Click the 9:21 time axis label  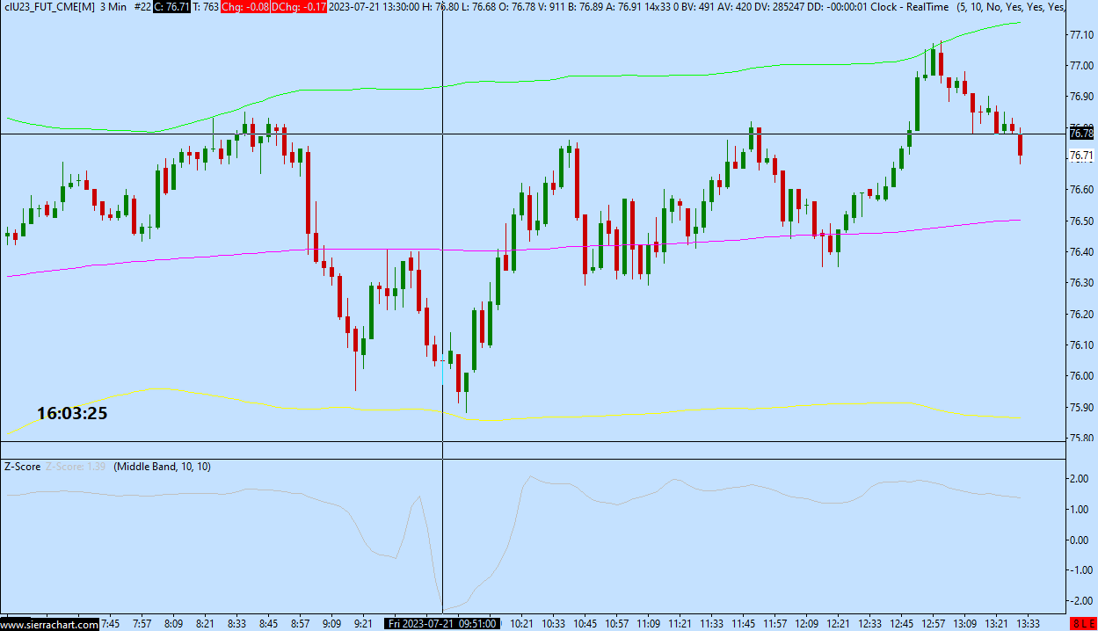click(363, 625)
